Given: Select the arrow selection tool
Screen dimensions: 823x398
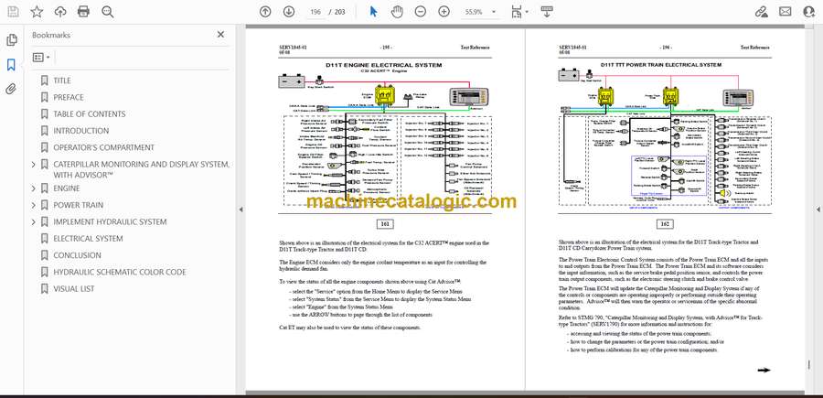Looking at the screenshot, I should 373,12.
